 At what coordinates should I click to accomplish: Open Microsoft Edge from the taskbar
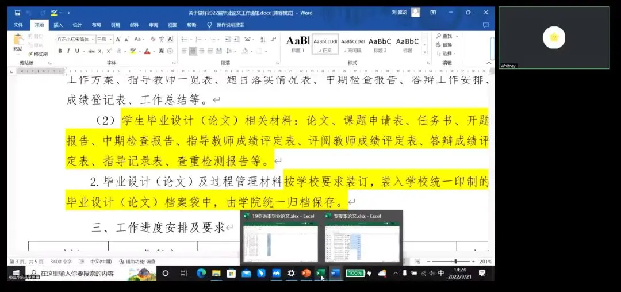(202, 273)
